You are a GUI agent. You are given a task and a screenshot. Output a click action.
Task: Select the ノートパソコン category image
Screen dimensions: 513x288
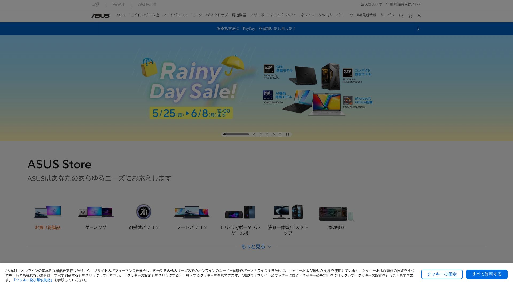192,212
